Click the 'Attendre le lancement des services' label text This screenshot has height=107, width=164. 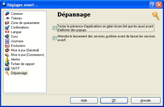click(106, 38)
